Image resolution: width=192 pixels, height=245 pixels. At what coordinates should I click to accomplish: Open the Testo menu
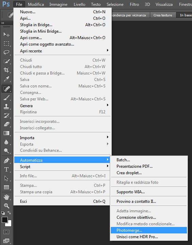tap(96, 4)
